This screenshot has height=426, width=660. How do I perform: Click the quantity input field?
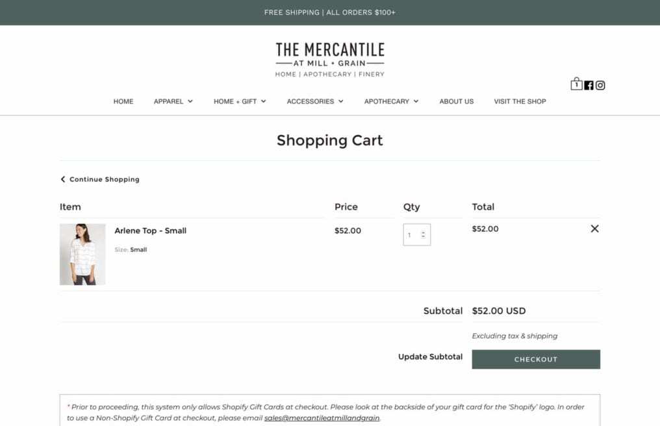[x=411, y=235]
